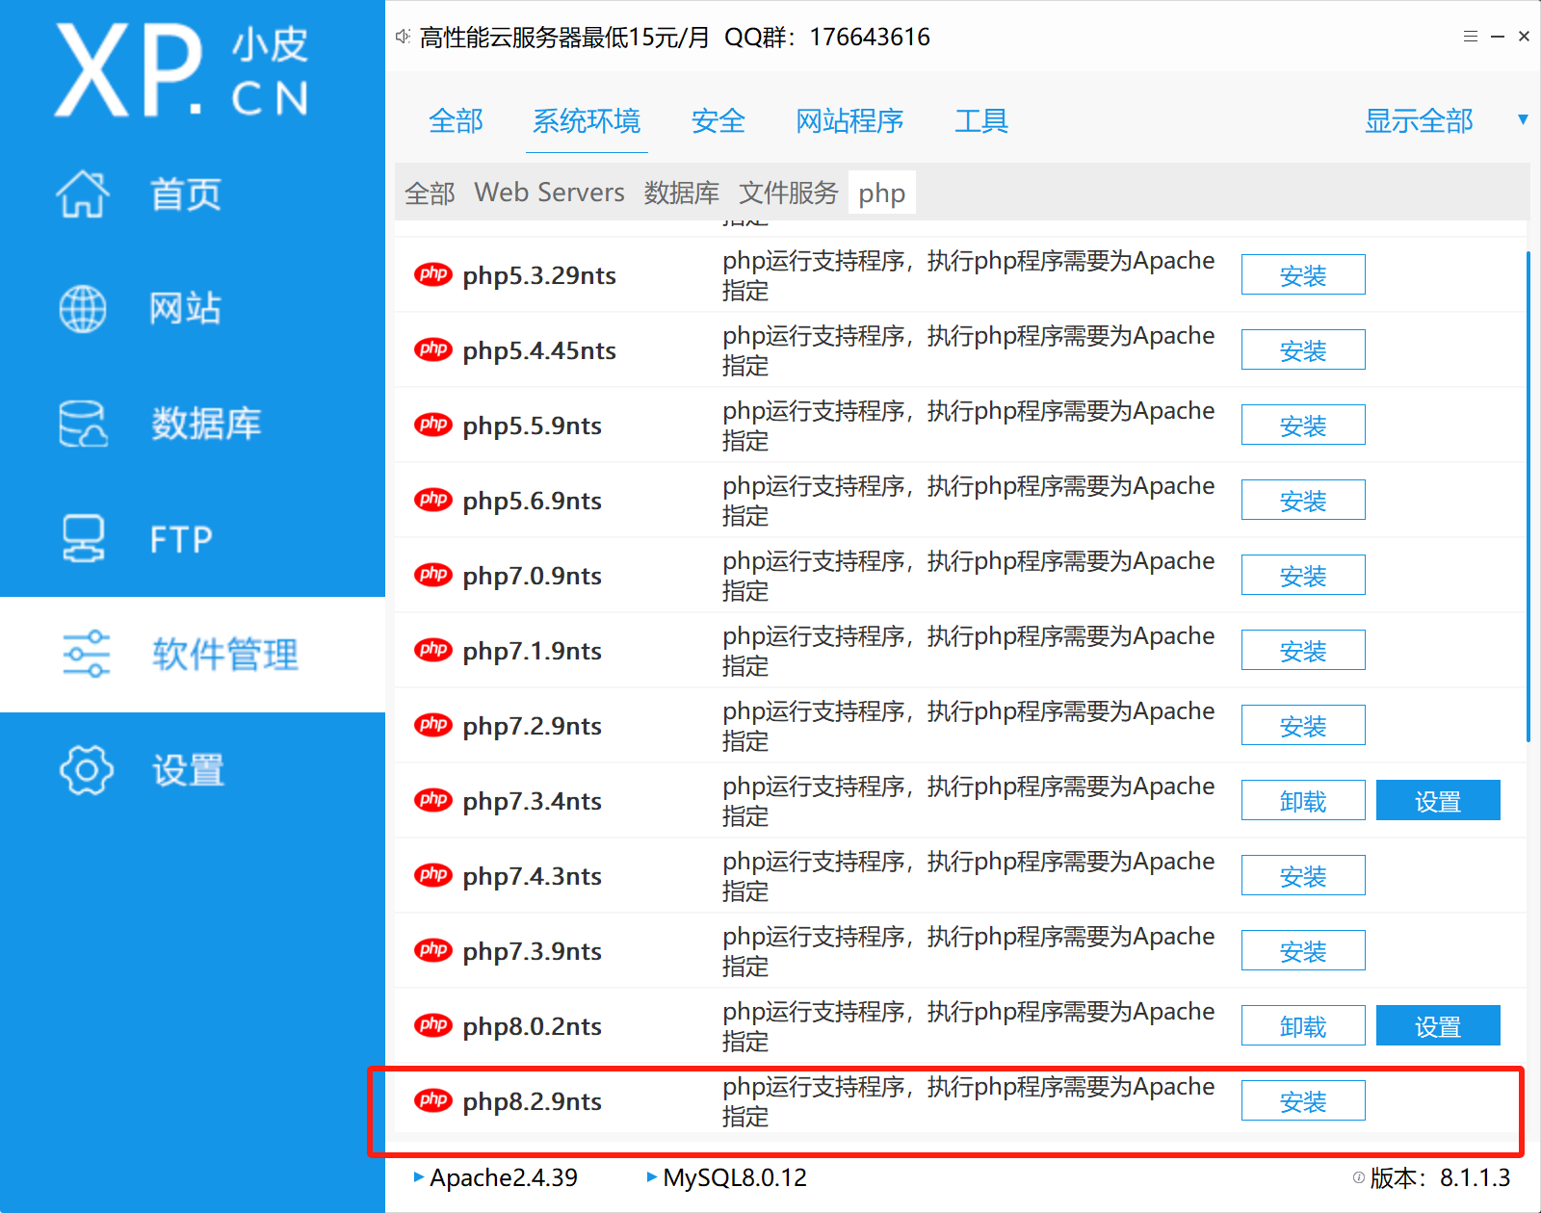Install php7.2.9nts with 安装 button
The width and height of the screenshot is (1541, 1213).
click(x=1303, y=725)
